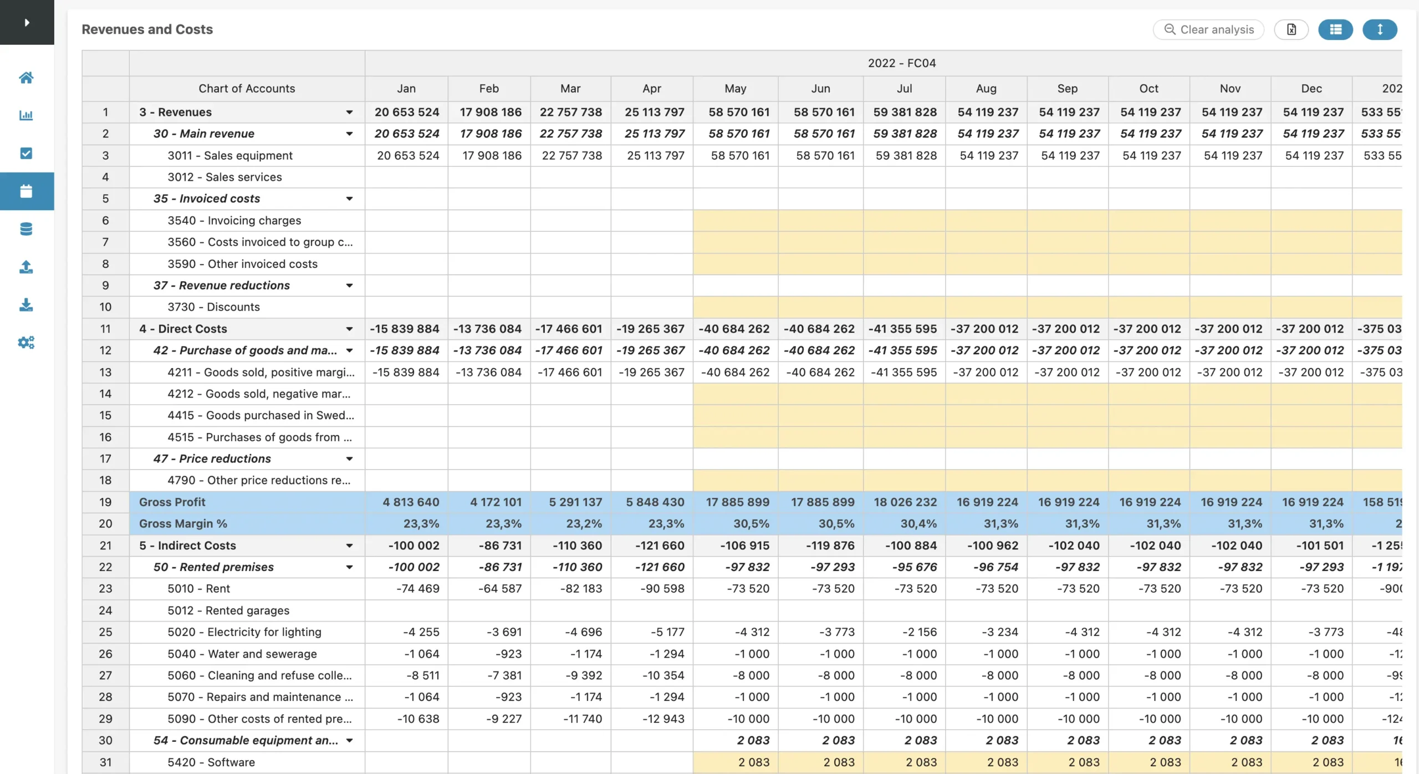
Task: Collapse the 5 - Indirect Costs group
Action: (349, 546)
